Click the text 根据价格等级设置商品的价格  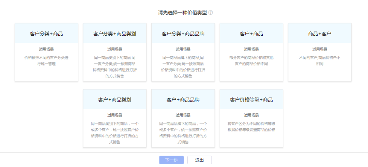(251, 130)
